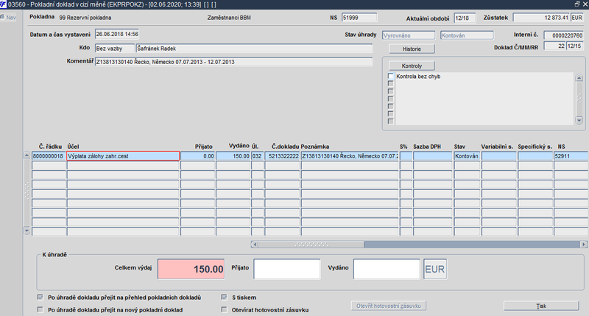Click the Šafránek Radek name field
The image size is (589, 316).
[254, 49]
